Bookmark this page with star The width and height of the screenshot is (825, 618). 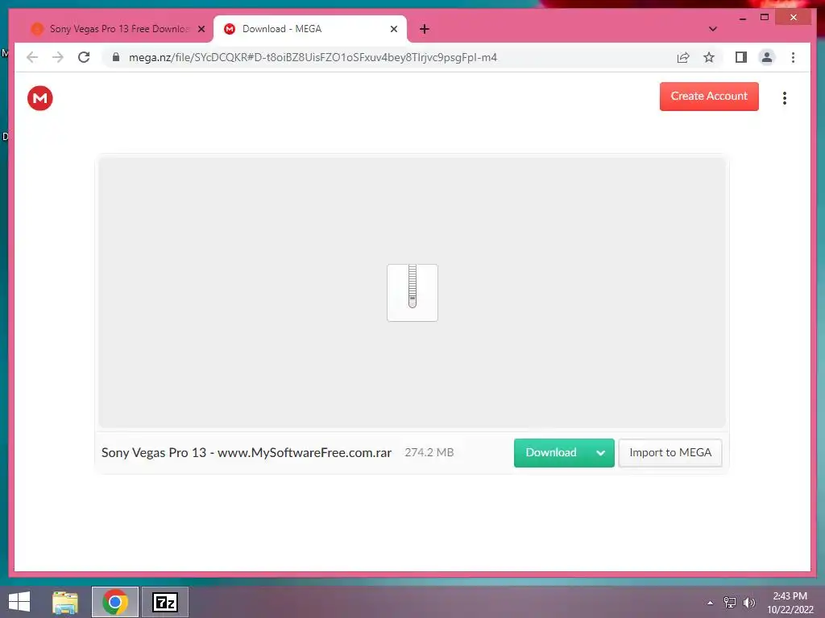(x=709, y=57)
